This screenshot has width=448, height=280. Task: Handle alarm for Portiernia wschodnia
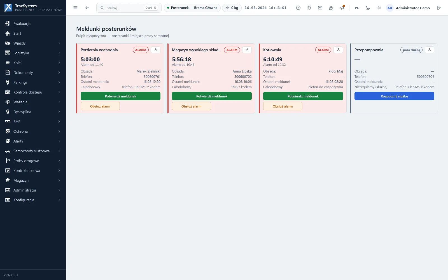(x=100, y=106)
